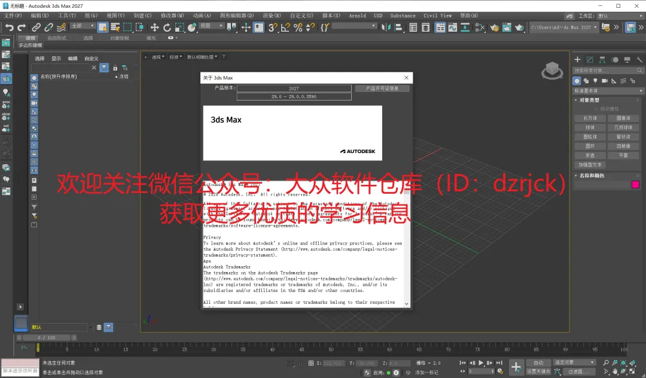
Task: Select the Link objects chain icon
Action: pyautogui.click(x=36, y=27)
